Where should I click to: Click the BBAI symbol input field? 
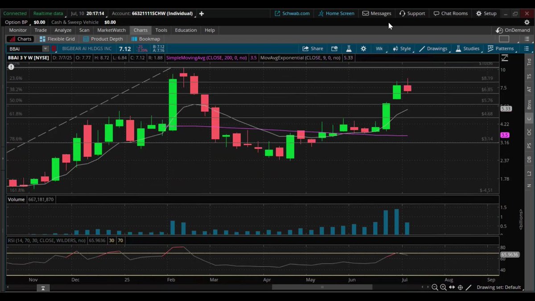tap(25, 49)
